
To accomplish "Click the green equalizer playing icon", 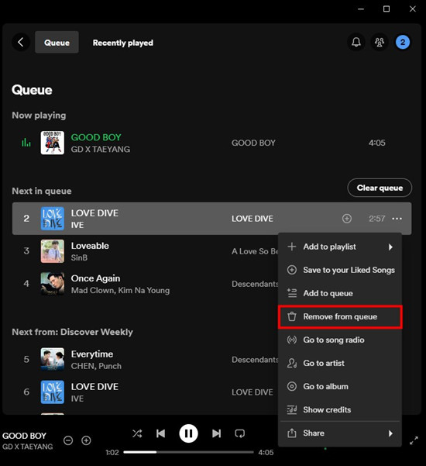I will 26,143.
